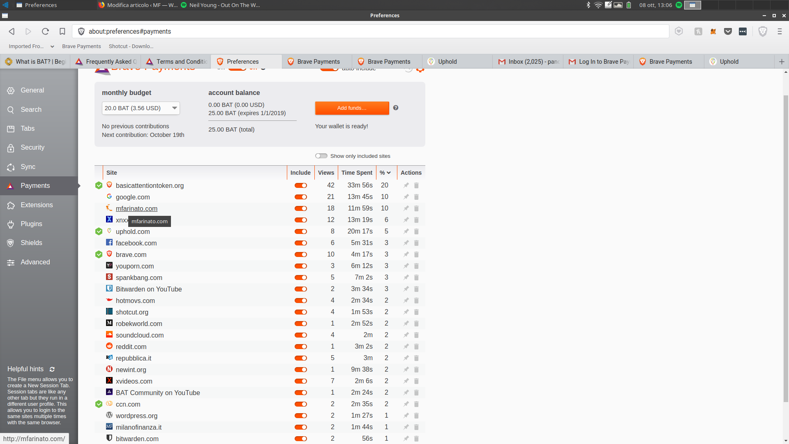Click the address bar showing about:preferences#payments
This screenshot has width=789, height=444.
pos(370,31)
